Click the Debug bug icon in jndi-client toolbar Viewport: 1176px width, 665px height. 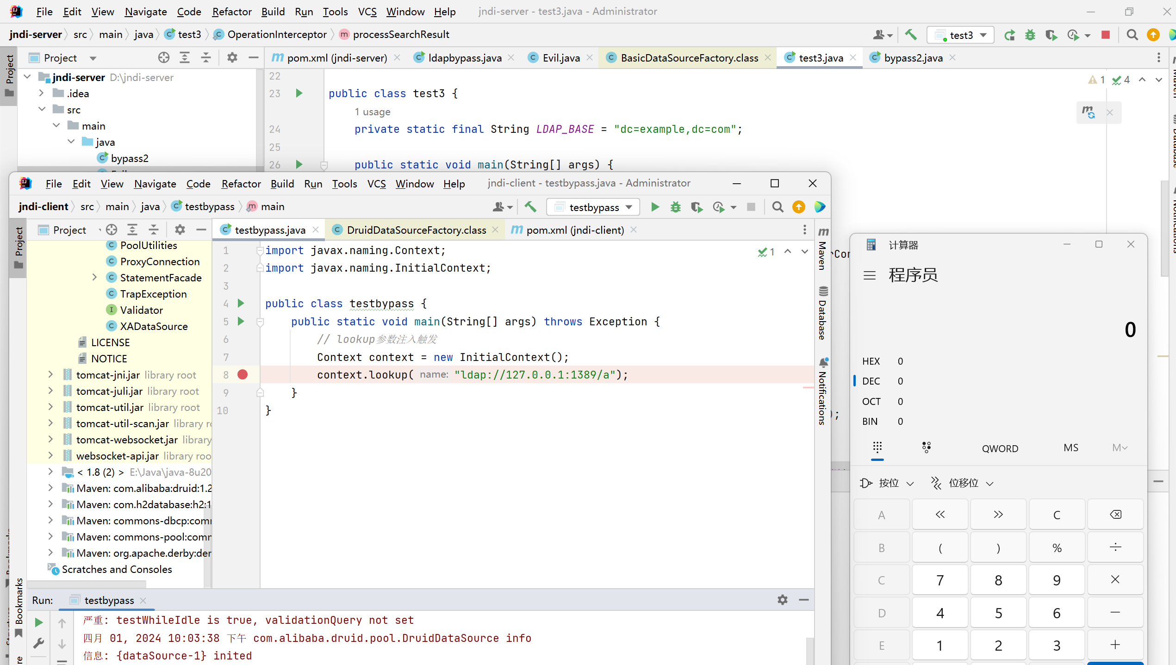pyautogui.click(x=676, y=207)
